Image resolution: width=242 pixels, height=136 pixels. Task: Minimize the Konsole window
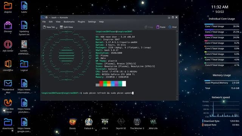pos(169,17)
